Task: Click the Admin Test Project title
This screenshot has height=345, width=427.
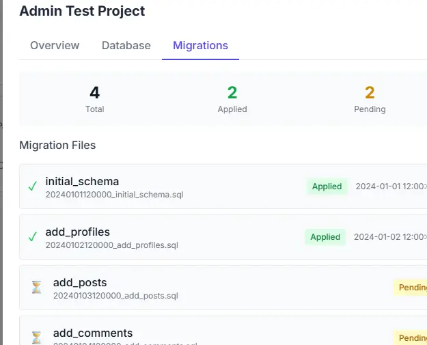Action: (x=82, y=11)
